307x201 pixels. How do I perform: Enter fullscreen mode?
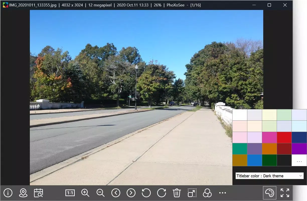click(x=285, y=193)
